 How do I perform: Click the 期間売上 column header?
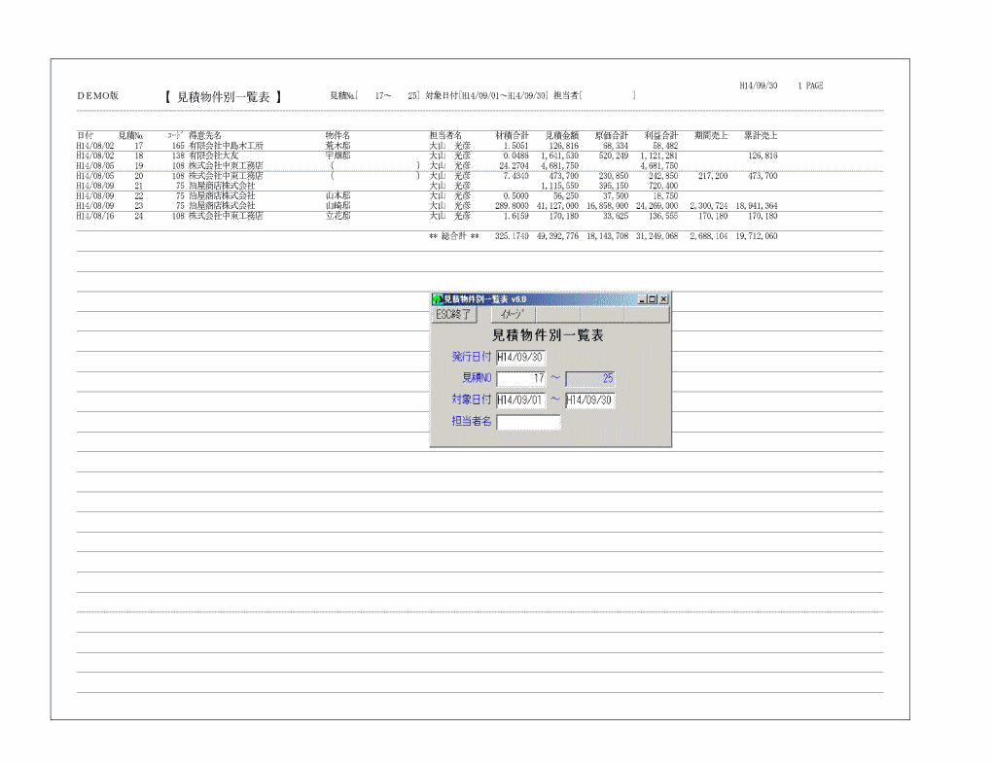point(711,135)
